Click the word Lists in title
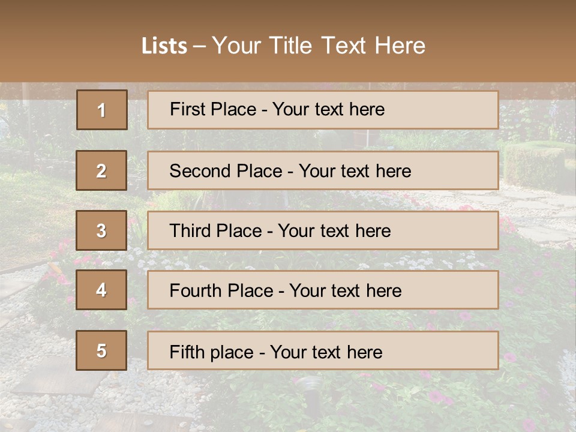The image size is (576, 432). pos(164,46)
